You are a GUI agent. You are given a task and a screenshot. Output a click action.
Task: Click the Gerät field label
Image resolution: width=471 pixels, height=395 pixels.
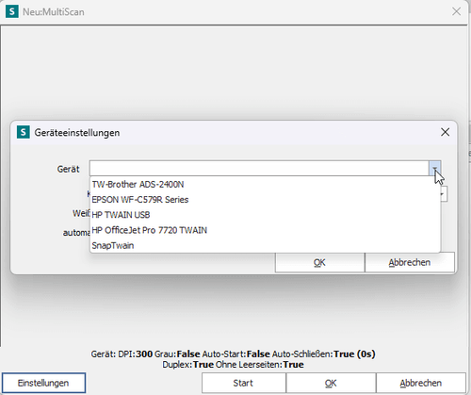tap(68, 169)
